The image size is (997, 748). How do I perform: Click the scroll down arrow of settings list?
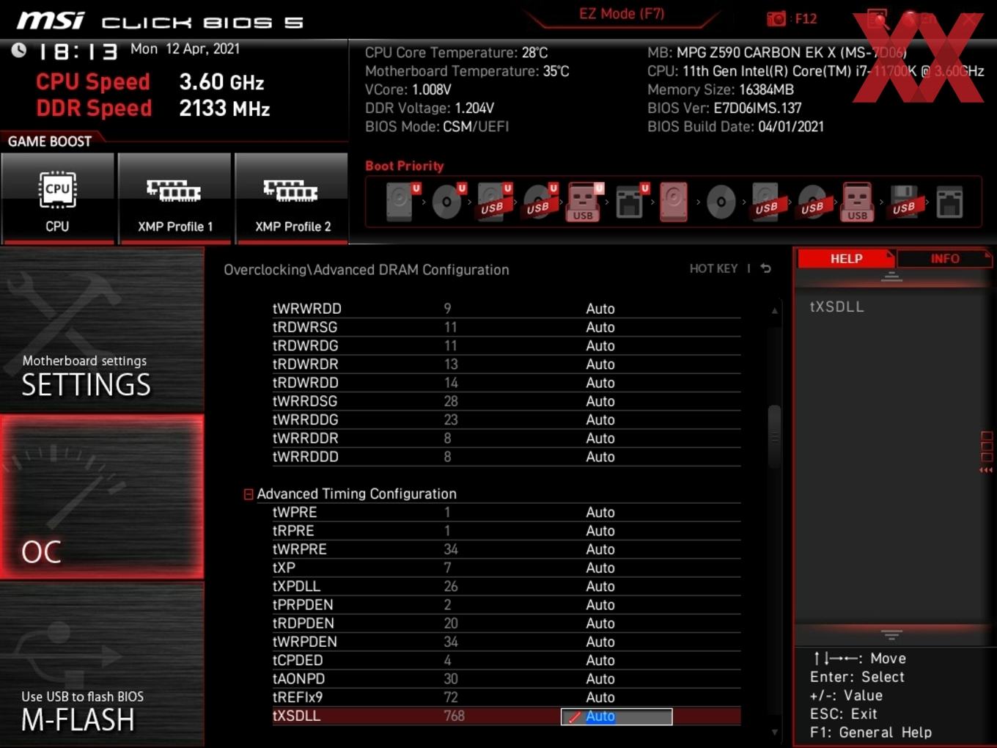[774, 732]
